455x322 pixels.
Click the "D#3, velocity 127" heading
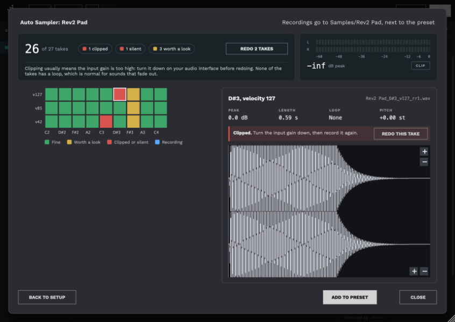252,98
